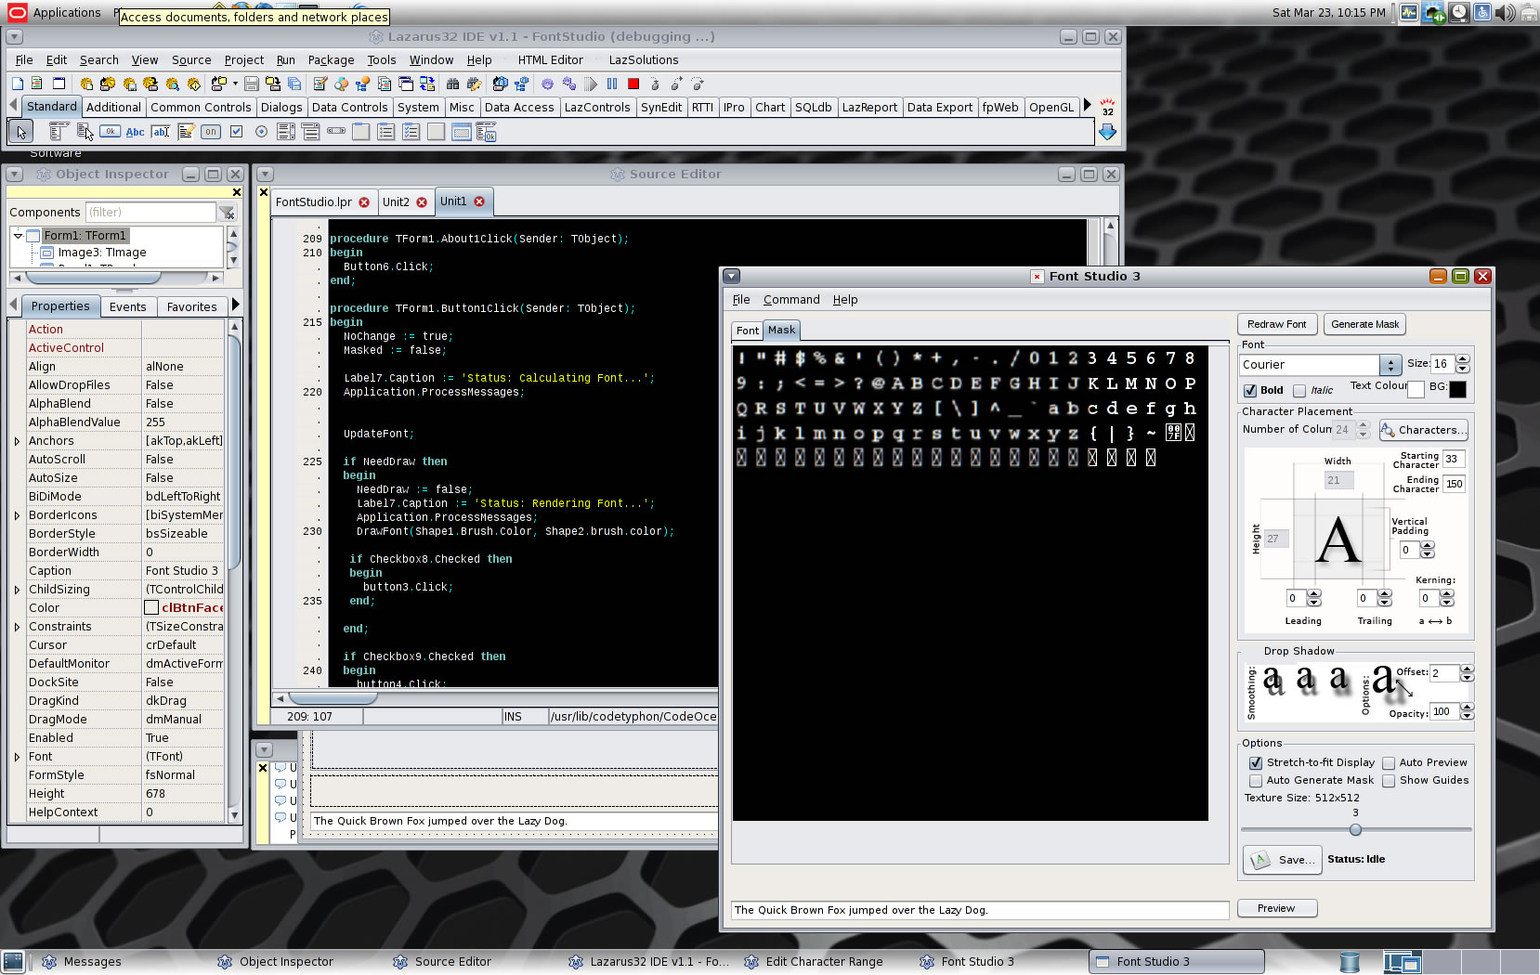The width and height of the screenshot is (1540, 975).
Task: Select the TRadioButton palette component
Action: (x=261, y=132)
